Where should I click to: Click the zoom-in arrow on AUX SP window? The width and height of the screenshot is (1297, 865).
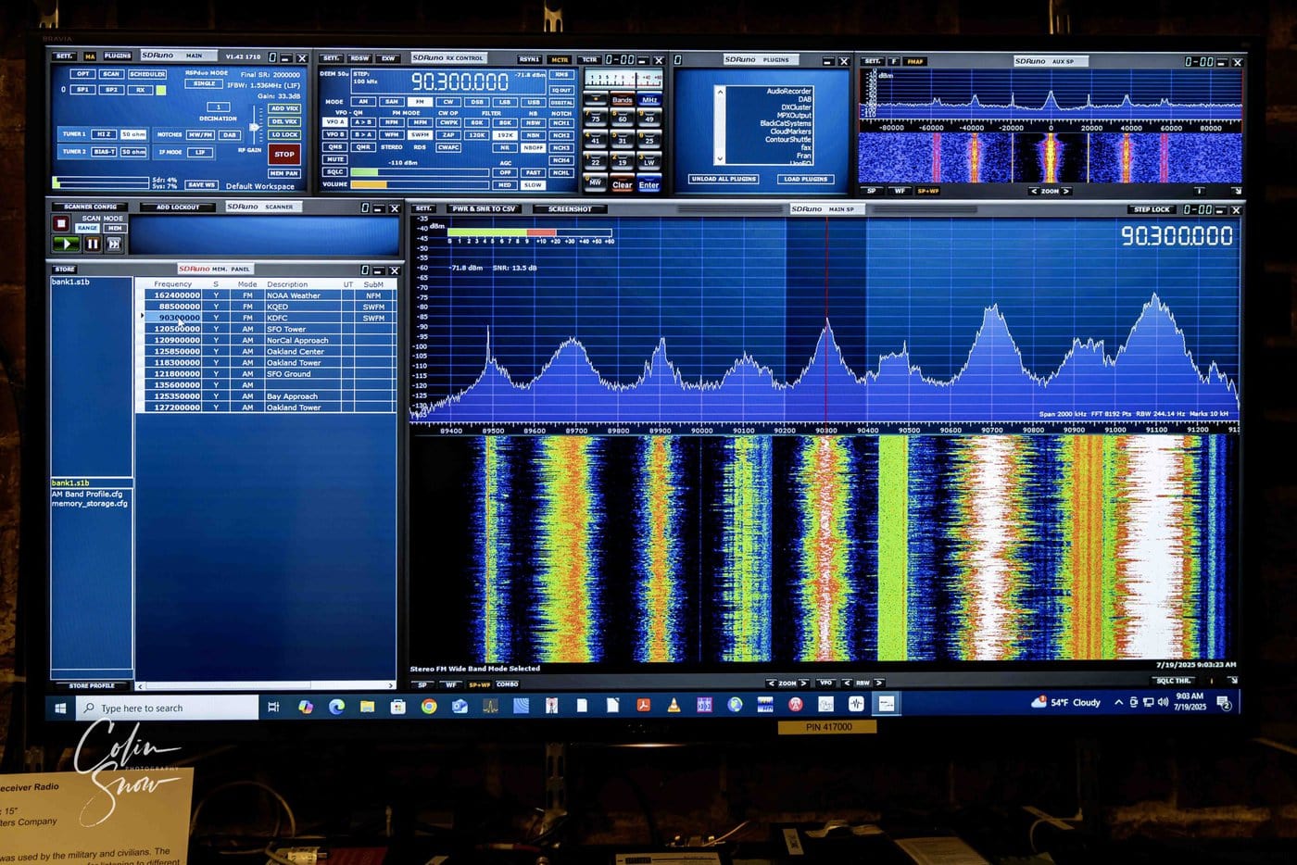(1066, 191)
